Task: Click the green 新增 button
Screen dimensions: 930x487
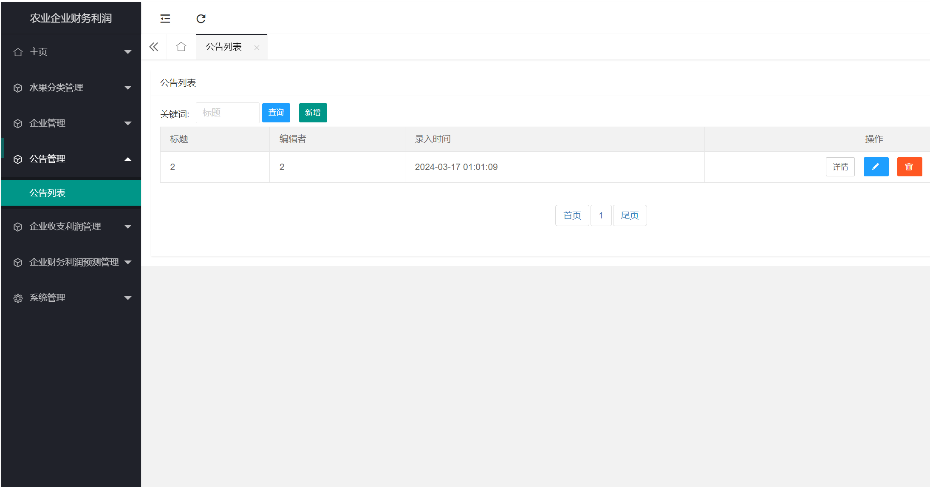Action: point(313,113)
